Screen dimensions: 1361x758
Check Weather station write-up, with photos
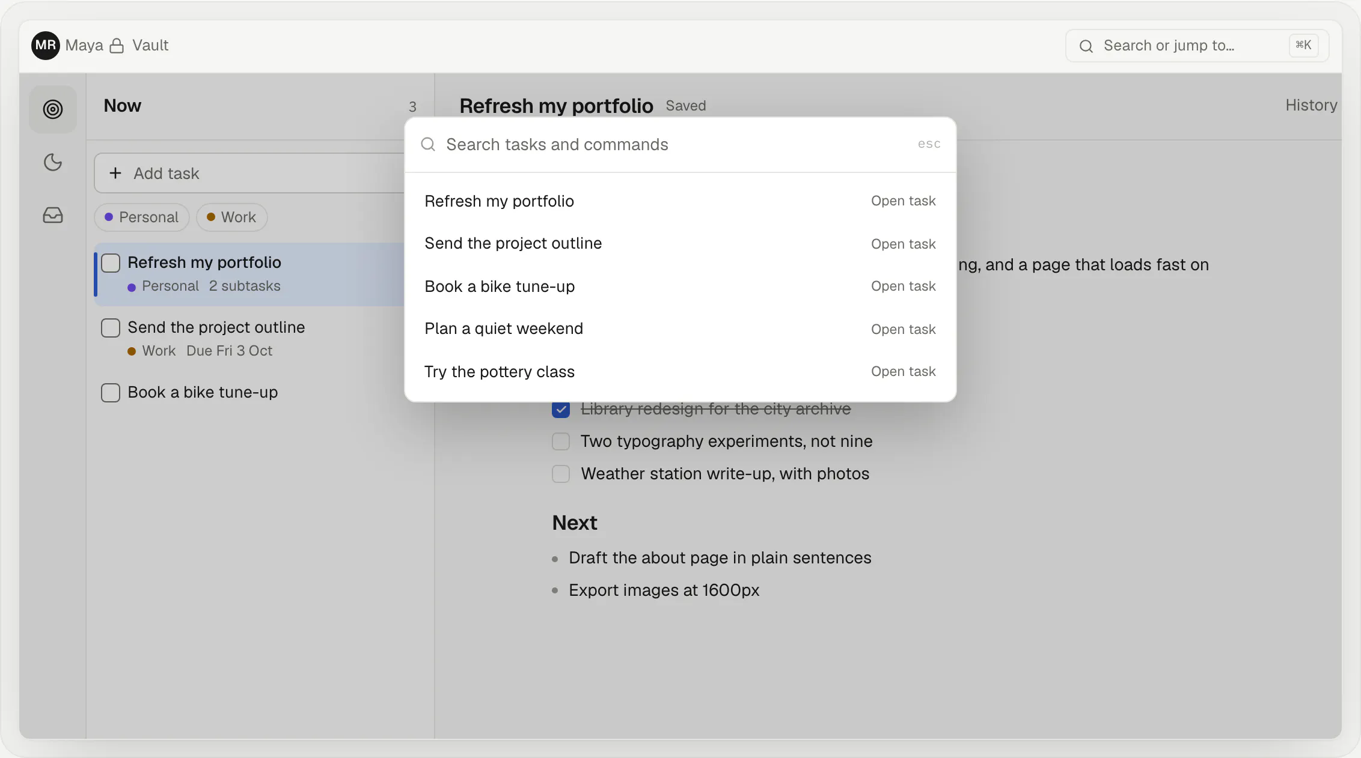click(561, 474)
